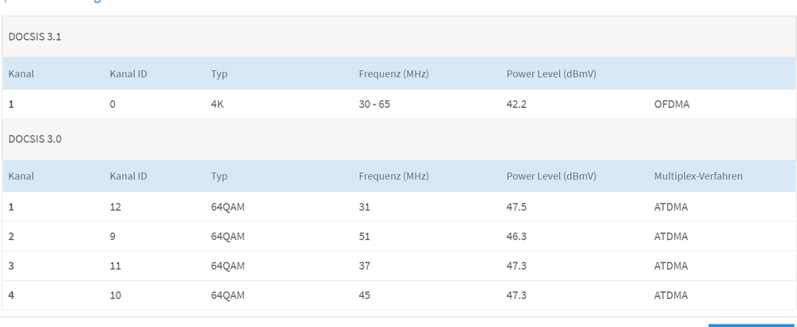Click the 47.5 power level value
The image size is (797, 327).
tap(517, 207)
